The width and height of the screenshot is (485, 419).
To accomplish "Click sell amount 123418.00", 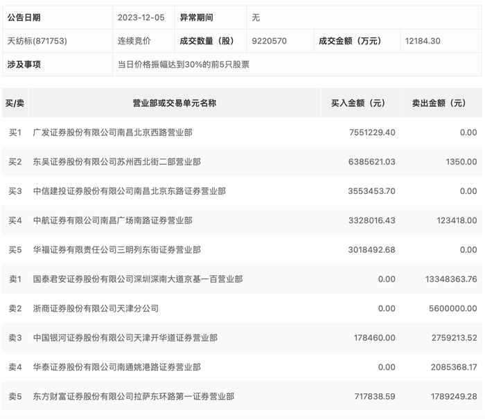I will (x=457, y=220).
